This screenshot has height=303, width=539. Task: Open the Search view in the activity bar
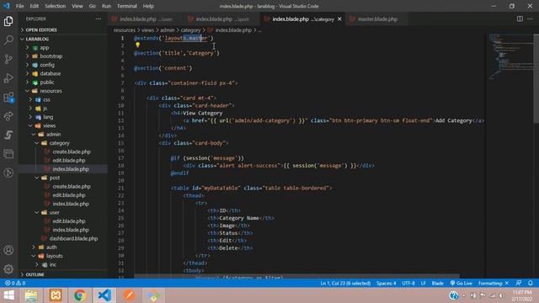8,40
